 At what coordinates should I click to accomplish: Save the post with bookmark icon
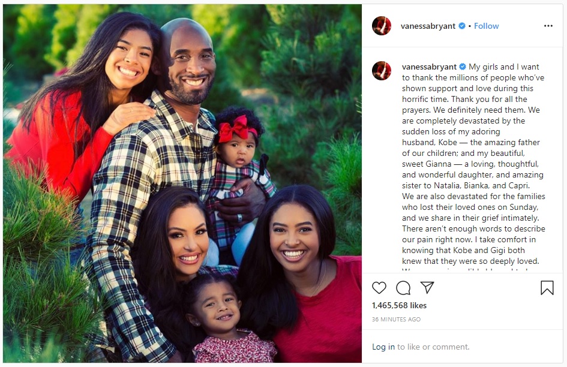tap(547, 288)
